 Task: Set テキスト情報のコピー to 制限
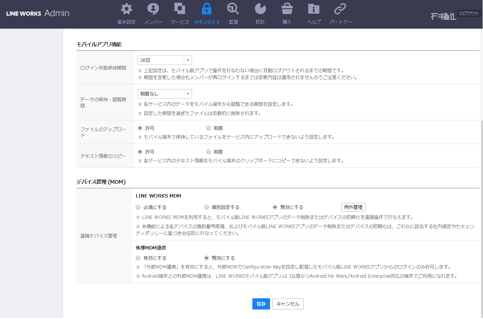(x=208, y=152)
